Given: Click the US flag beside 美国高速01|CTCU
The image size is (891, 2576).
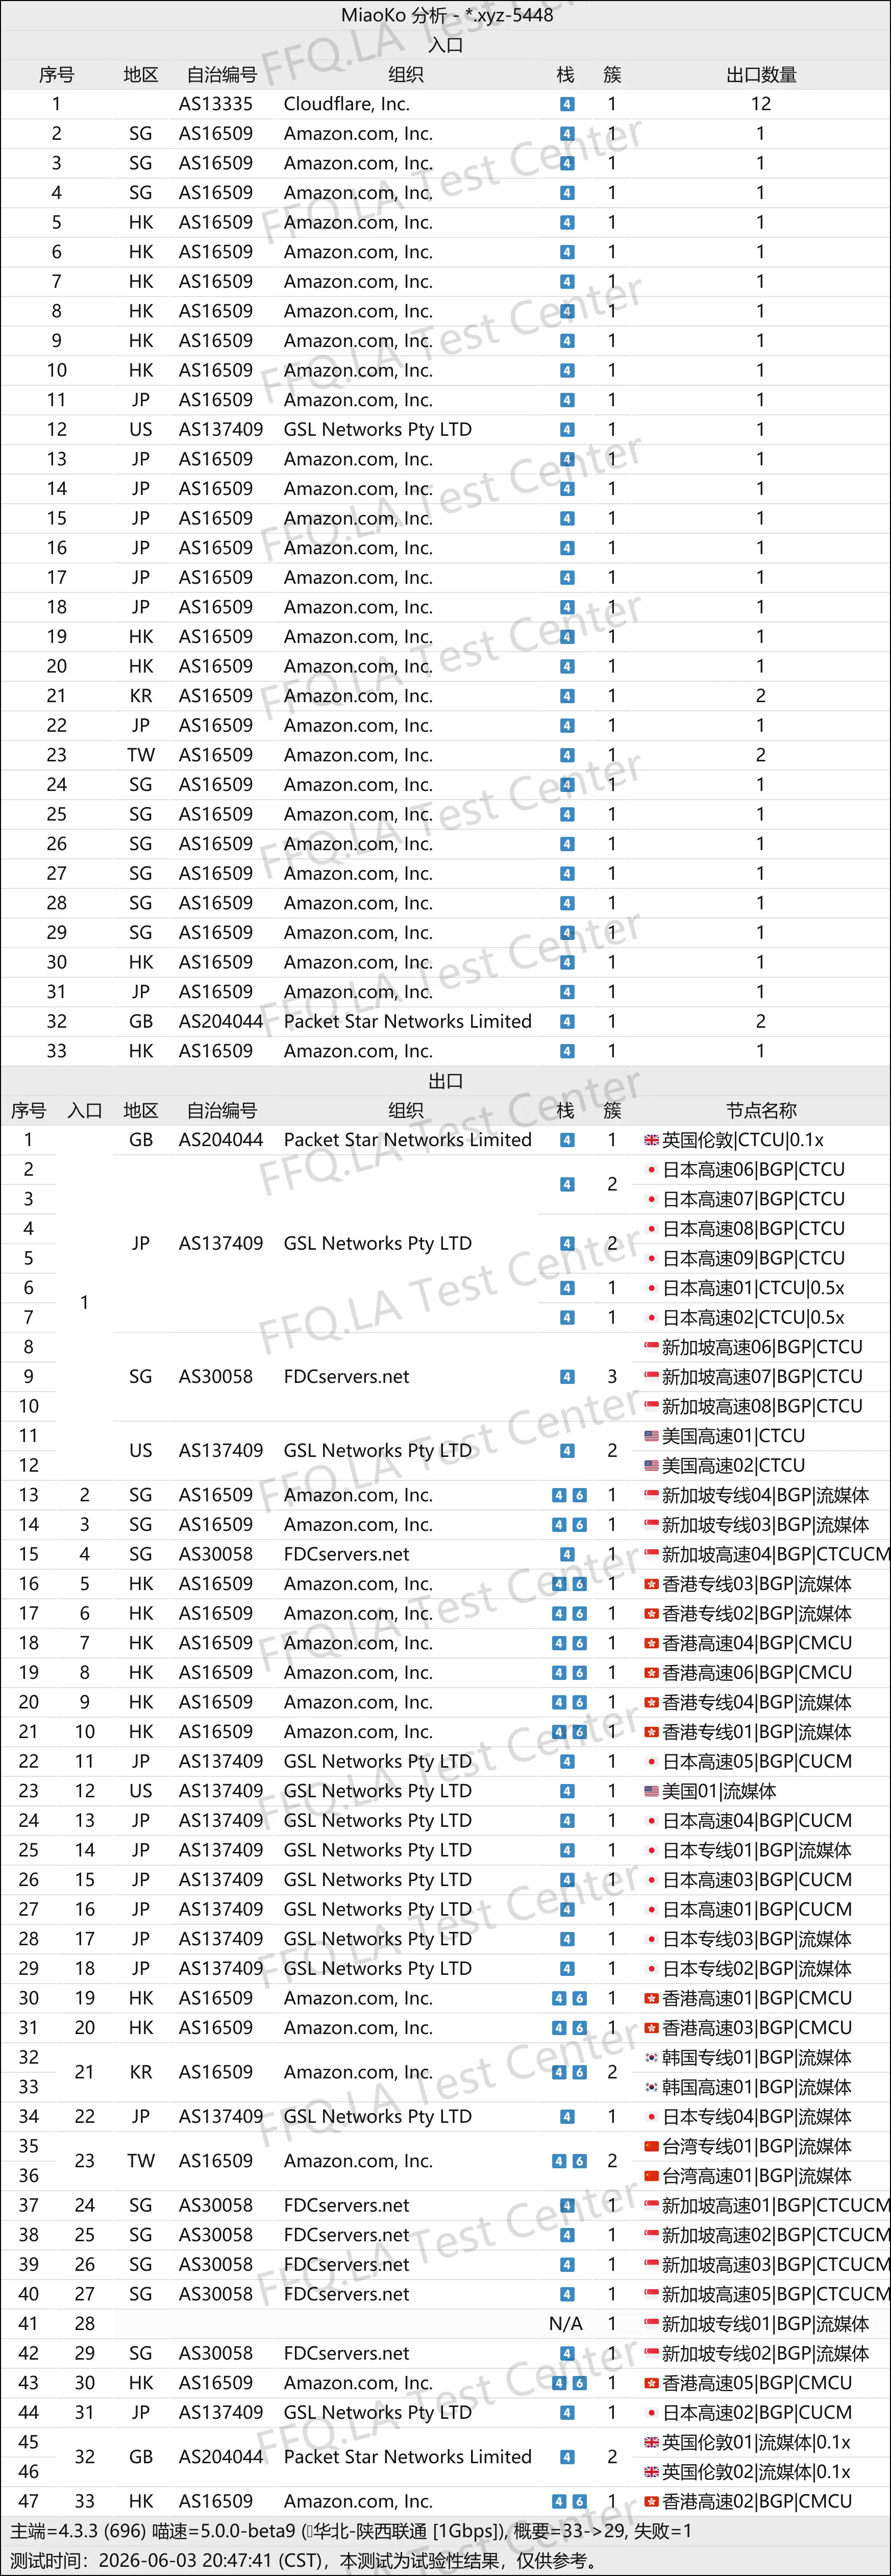Looking at the screenshot, I should click(x=651, y=1436).
